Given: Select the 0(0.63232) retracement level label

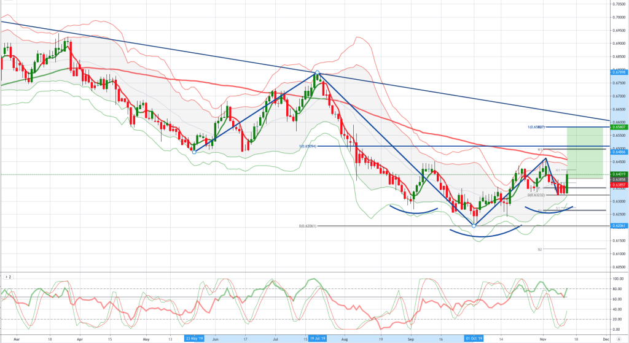Looking at the screenshot, I should (x=536, y=195).
